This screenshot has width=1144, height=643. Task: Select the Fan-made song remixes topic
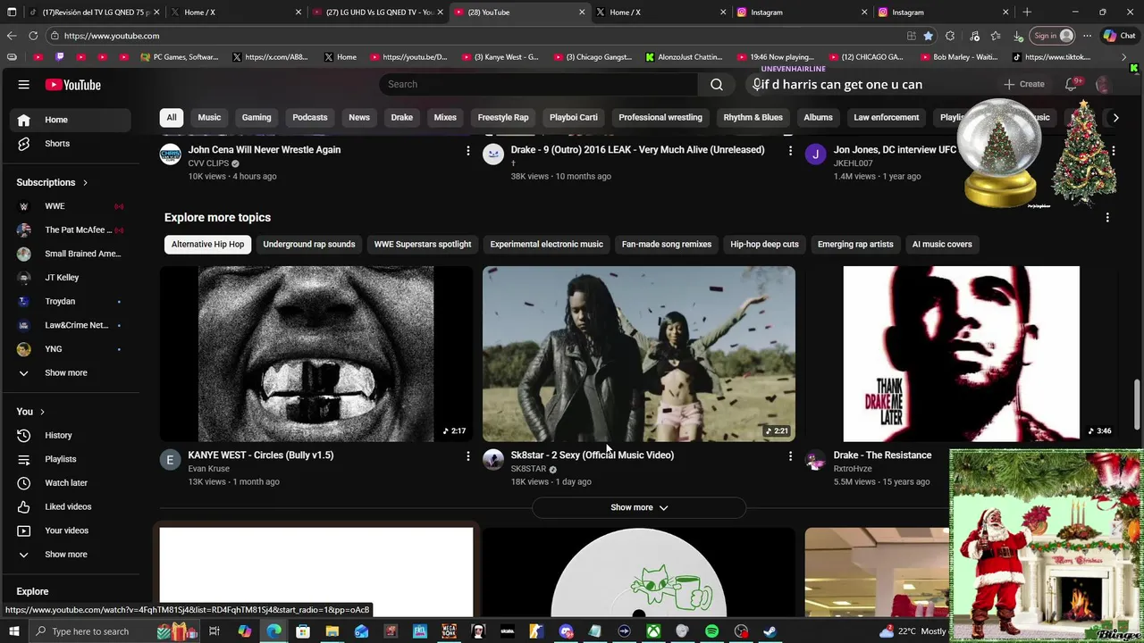click(x=667, y=244)
